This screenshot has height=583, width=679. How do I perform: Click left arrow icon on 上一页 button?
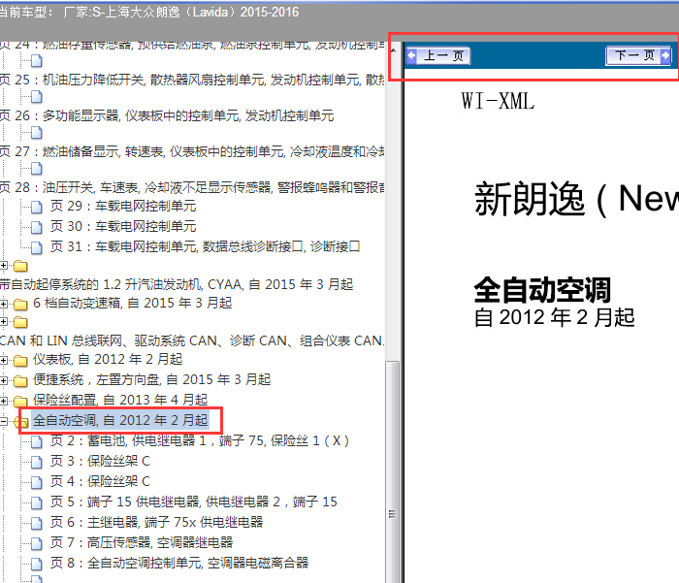[412, 55]
